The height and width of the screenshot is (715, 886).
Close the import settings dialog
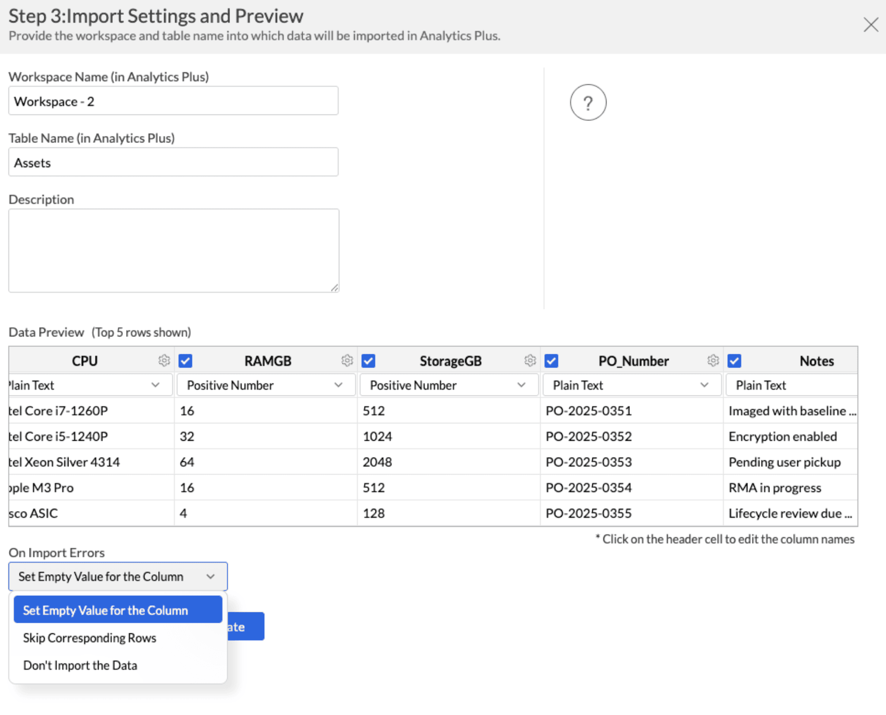(870, 25)
